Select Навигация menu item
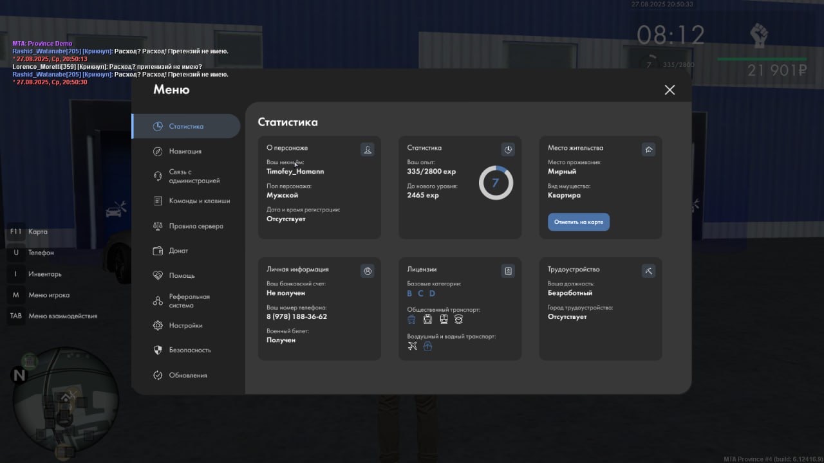This screenshot has height=463, width=824. 185,151
